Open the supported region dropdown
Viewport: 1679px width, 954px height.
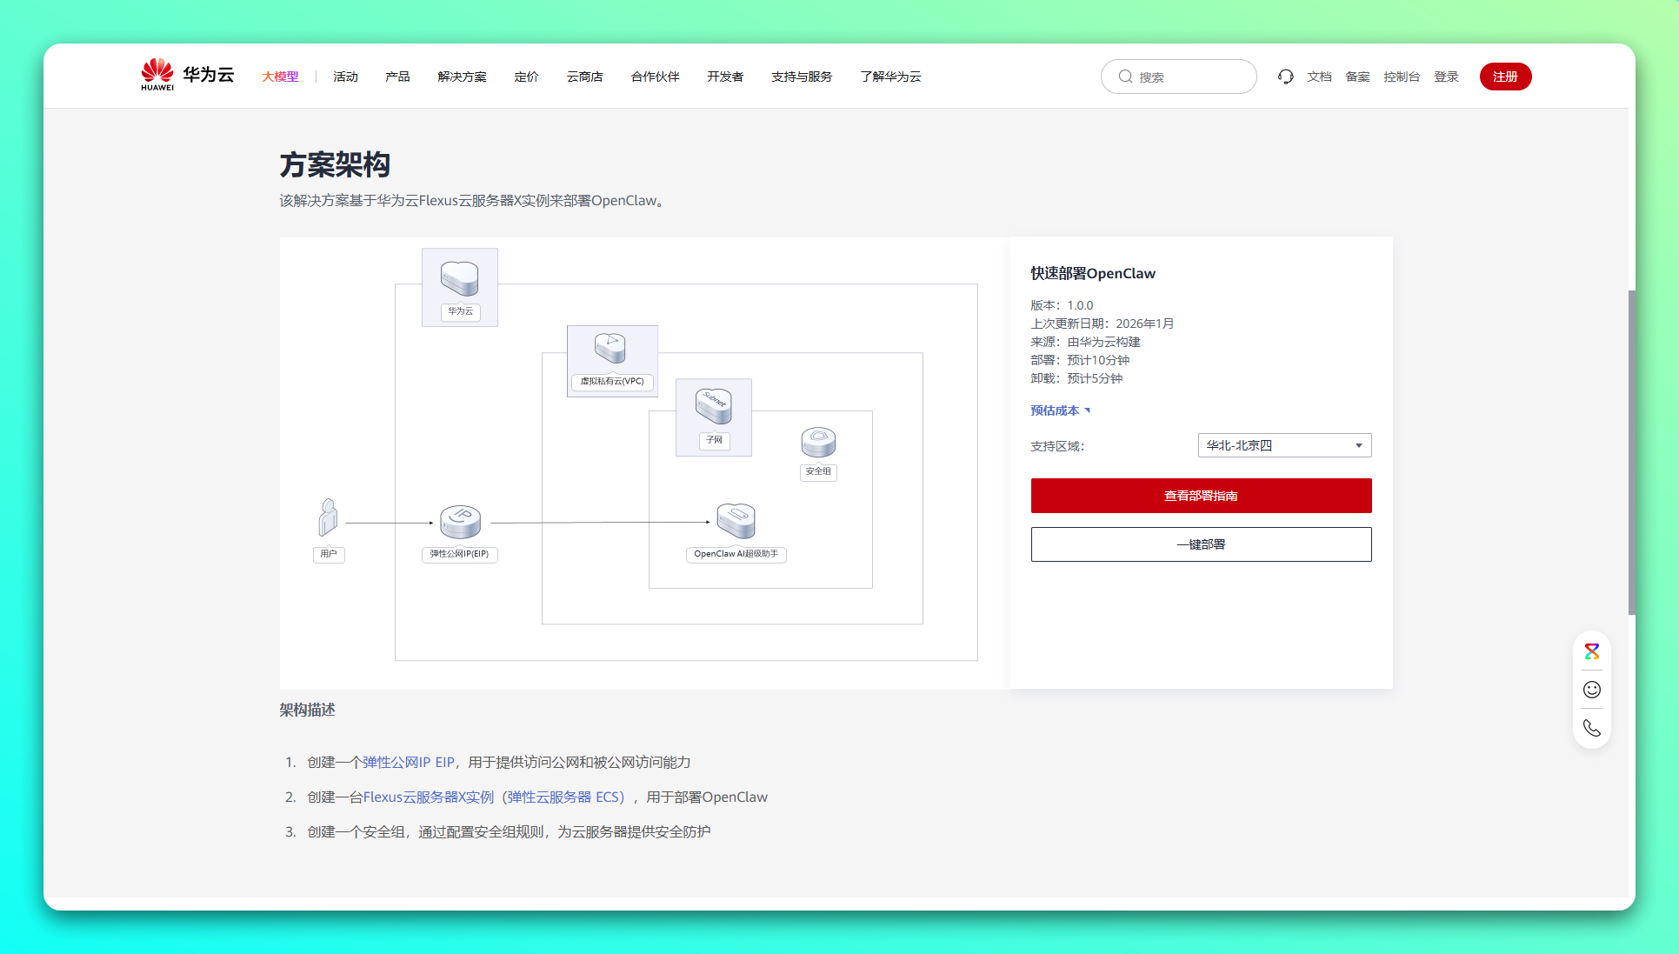[1283, 445]
